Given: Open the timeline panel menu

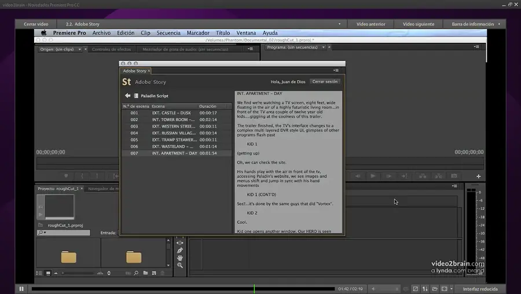Looking at the screenshot, I should pos(454,186).
